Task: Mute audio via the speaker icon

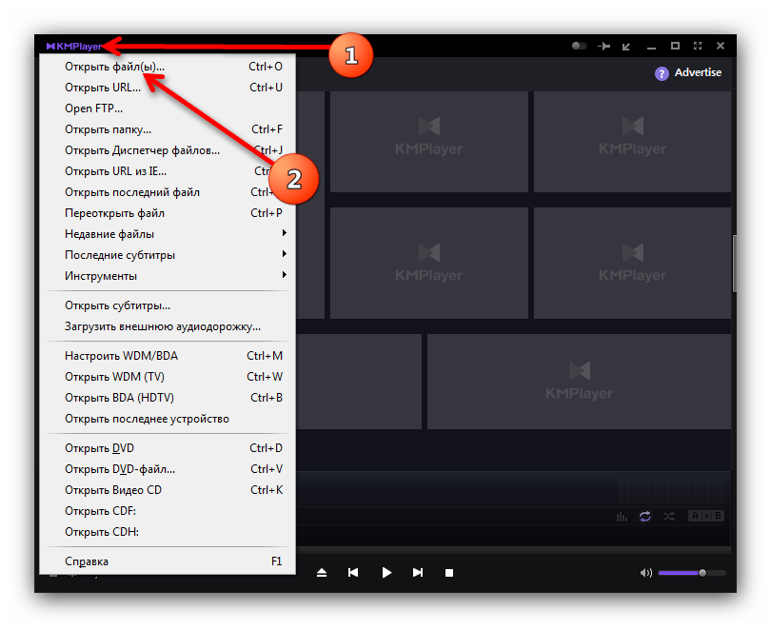Action: [x=645, y=573]
